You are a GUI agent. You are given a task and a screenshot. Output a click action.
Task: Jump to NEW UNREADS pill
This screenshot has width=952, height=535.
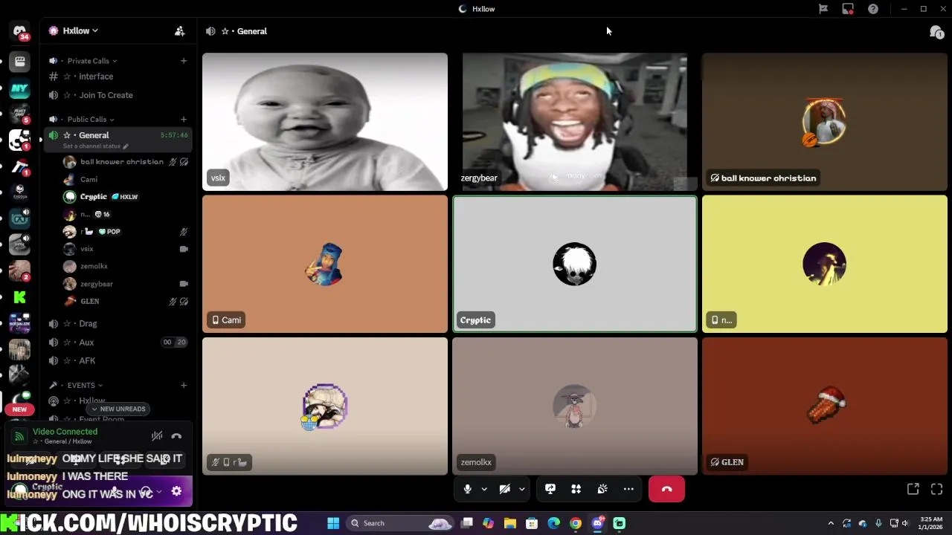[x=118, y=409]
